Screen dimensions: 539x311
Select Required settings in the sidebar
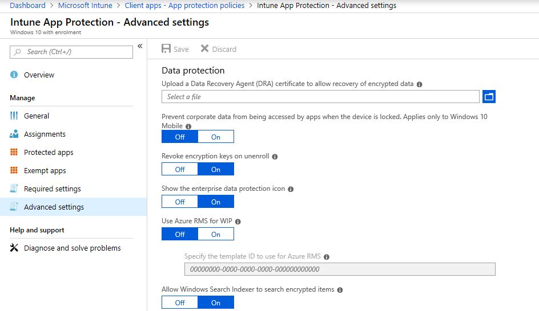point(52,189)
